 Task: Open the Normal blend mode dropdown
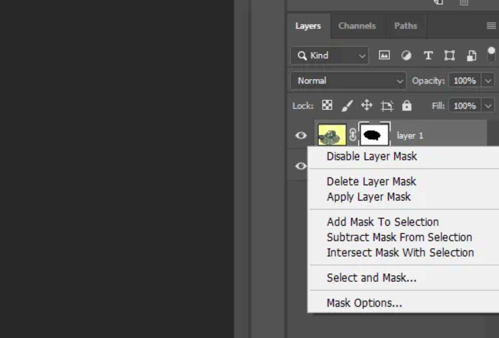click(348, 81)
